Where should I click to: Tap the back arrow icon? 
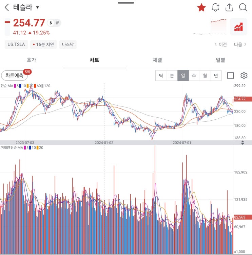[7, 7]
